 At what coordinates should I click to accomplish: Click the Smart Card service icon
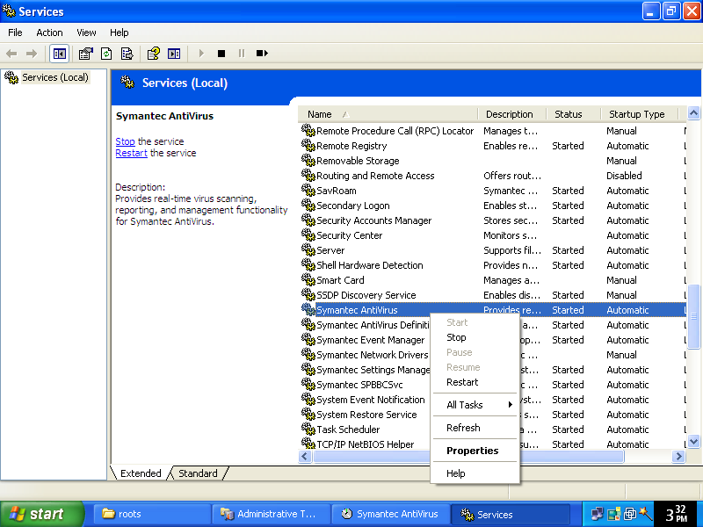[308, 280]
